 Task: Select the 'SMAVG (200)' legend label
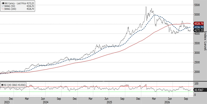10,9
